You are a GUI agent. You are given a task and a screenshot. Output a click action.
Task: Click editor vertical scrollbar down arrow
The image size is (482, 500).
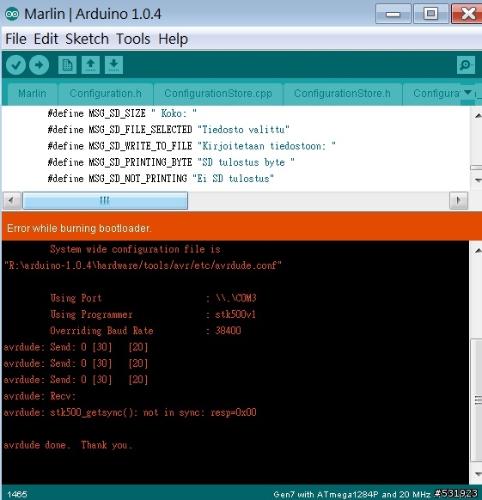click(478, 180)
